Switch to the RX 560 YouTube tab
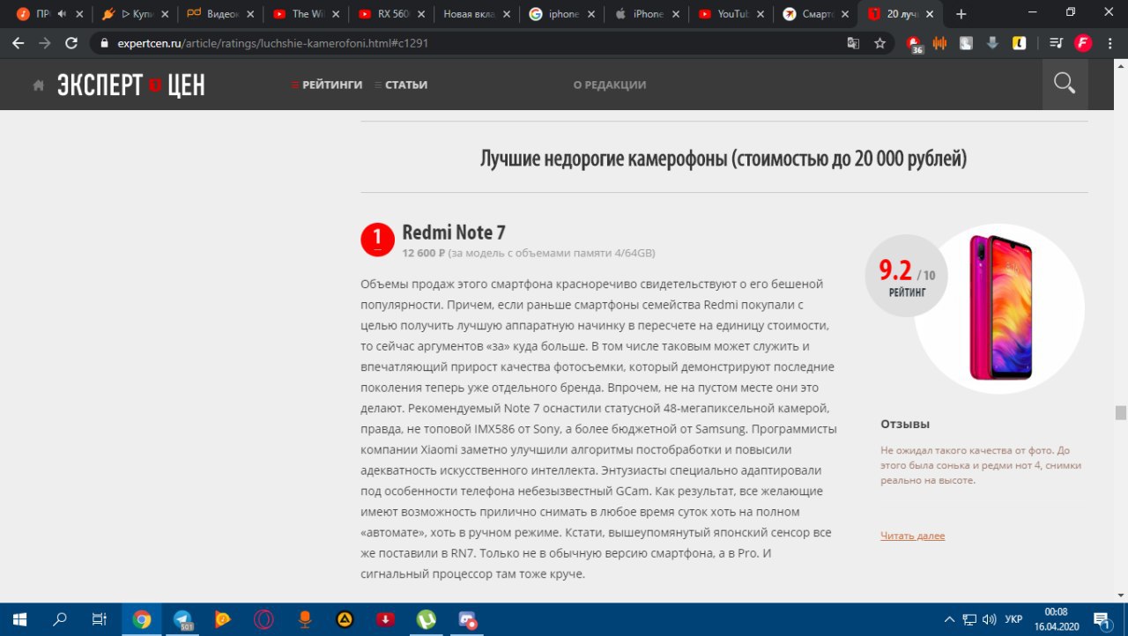 [390, 14]
